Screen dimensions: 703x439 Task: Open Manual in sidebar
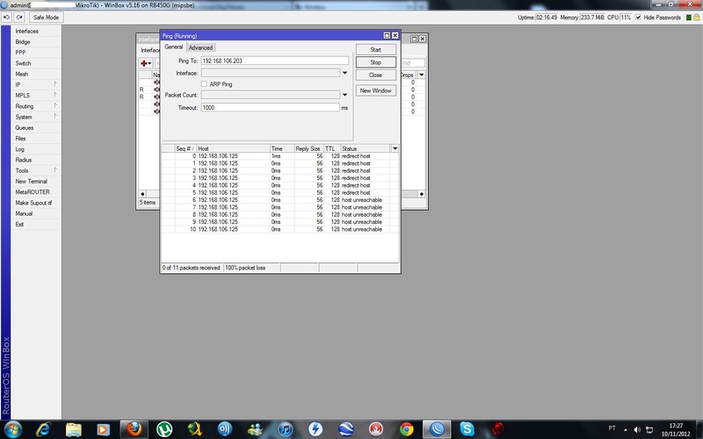tap(24, 213)
